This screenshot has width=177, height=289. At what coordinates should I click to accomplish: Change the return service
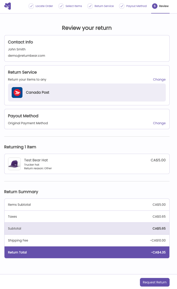pyautogui.click(x=159, y=79)
